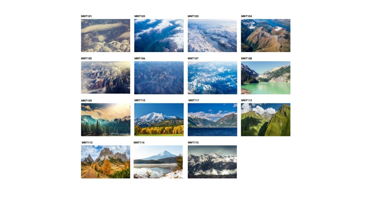Click the MNT115 caption label
Viewport: 380px width, 200px height.
point(193,142)
